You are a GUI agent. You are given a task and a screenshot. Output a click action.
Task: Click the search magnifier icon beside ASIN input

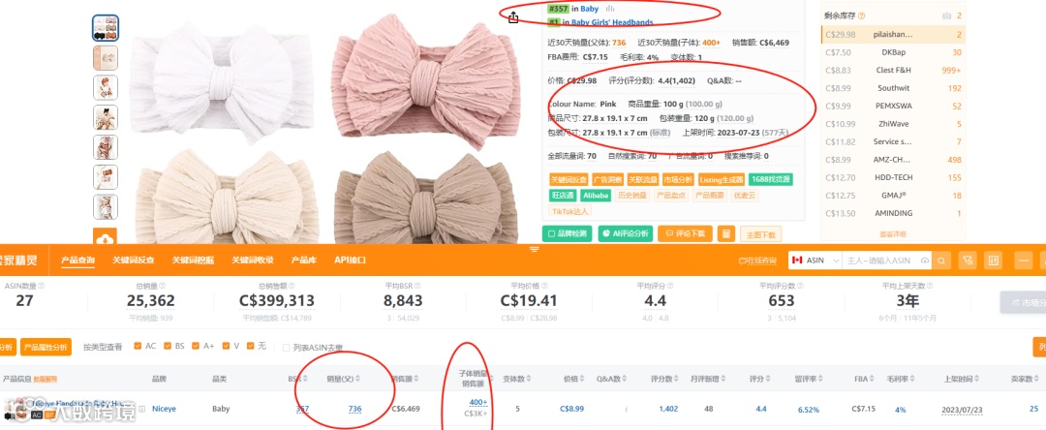click(x=942, y=261)
